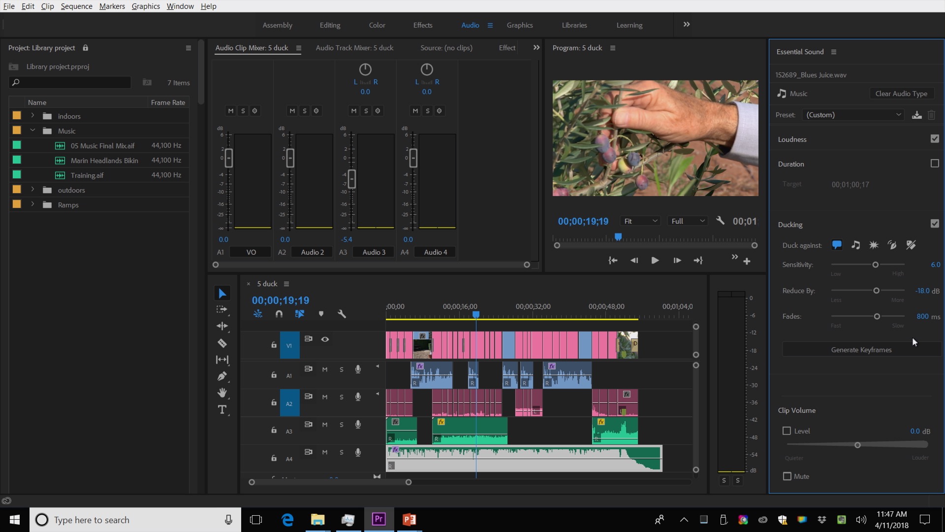Click Clear Audio Type button
Viewport: 945px width, 532px height.
coord(902,93)
